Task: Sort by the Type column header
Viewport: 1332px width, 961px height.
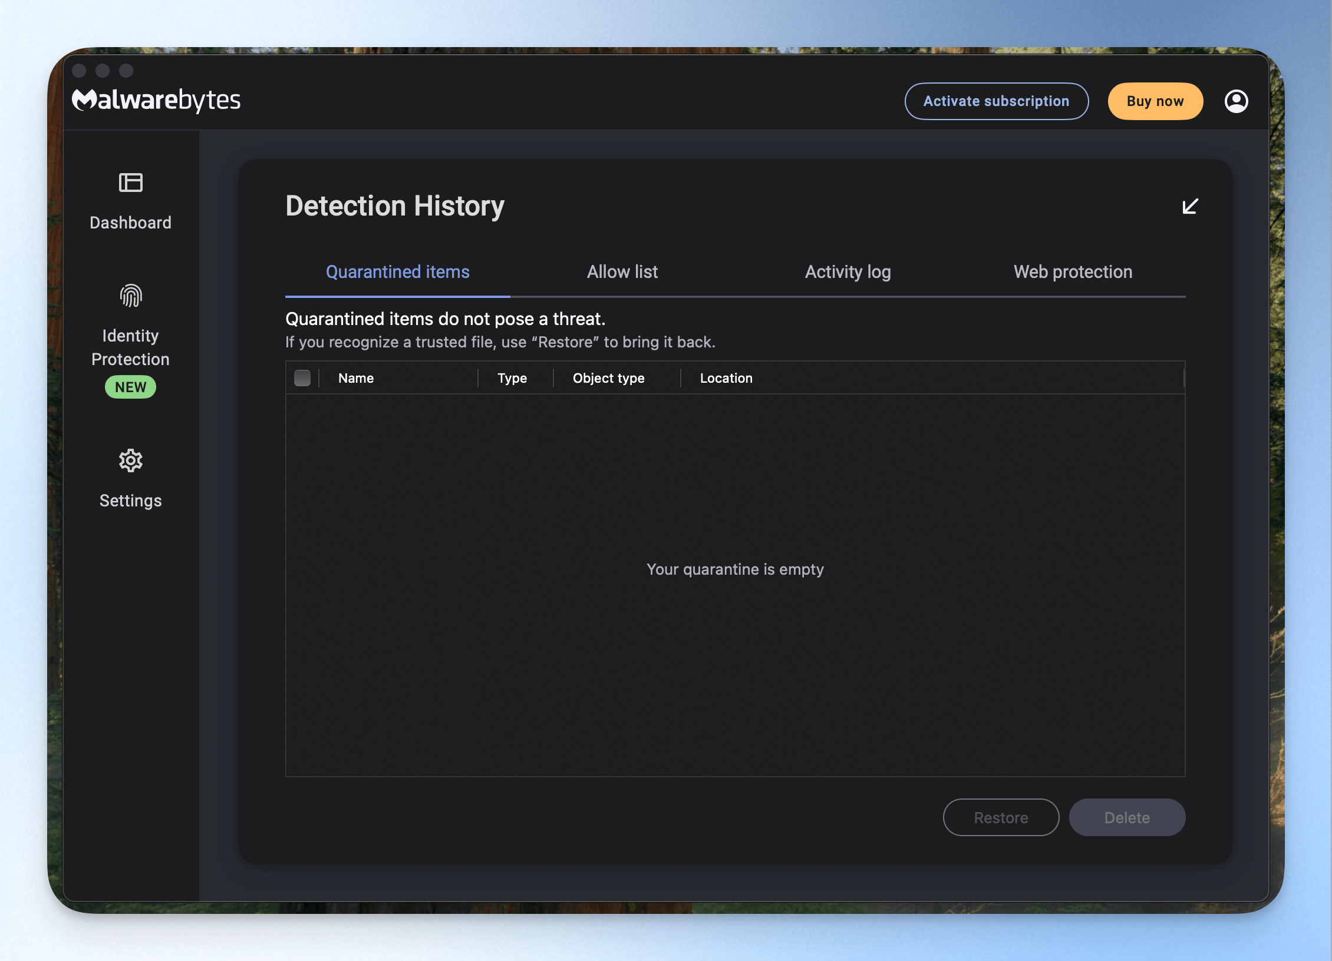Action: point(512,378)
